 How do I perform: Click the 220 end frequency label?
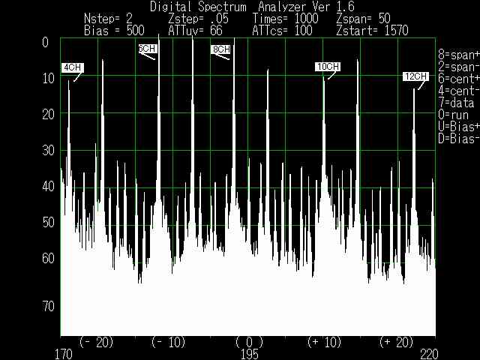coord(430,354)
